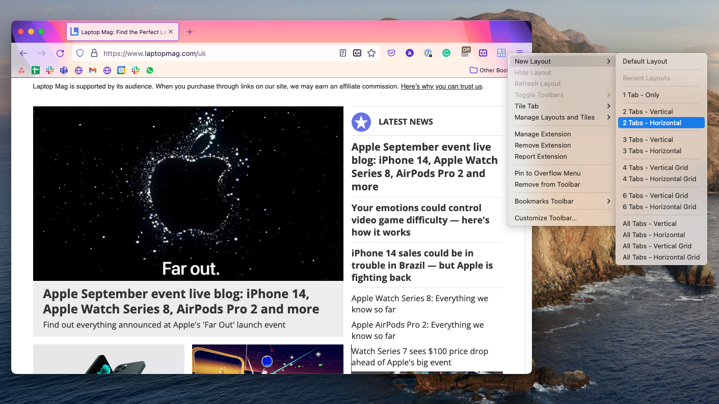Select 2 Tabs - Horizontal layout
Image resolution: width=719 pixels, height=404 pixels.
coord(661,123)
